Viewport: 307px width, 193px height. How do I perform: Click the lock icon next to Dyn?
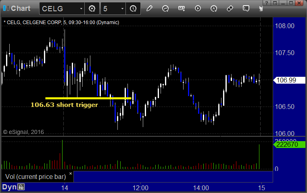[x=21, y=187]
